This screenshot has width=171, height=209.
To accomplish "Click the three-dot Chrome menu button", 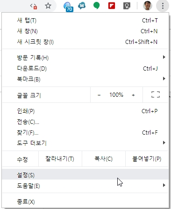I will 163,6.
